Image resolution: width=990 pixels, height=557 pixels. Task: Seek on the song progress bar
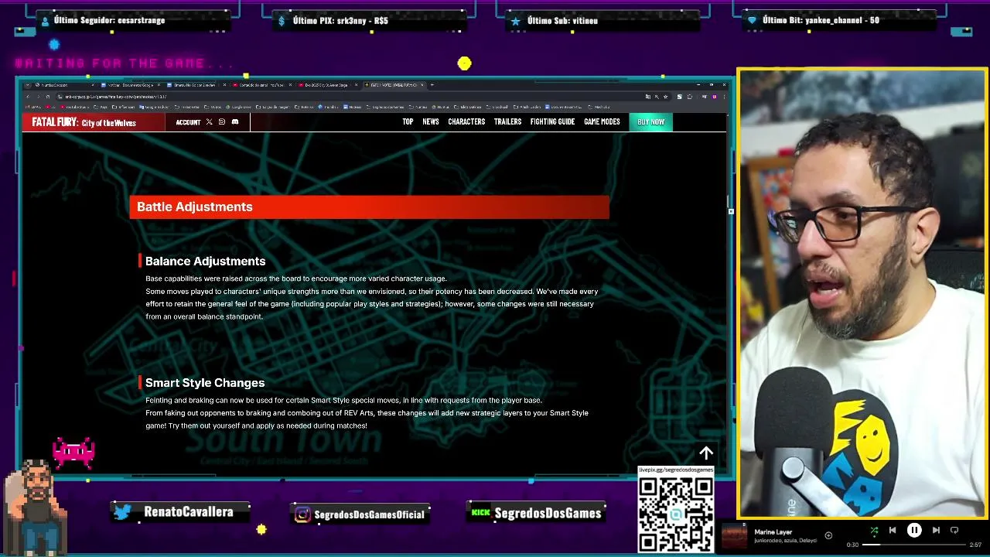coord(914,545)
